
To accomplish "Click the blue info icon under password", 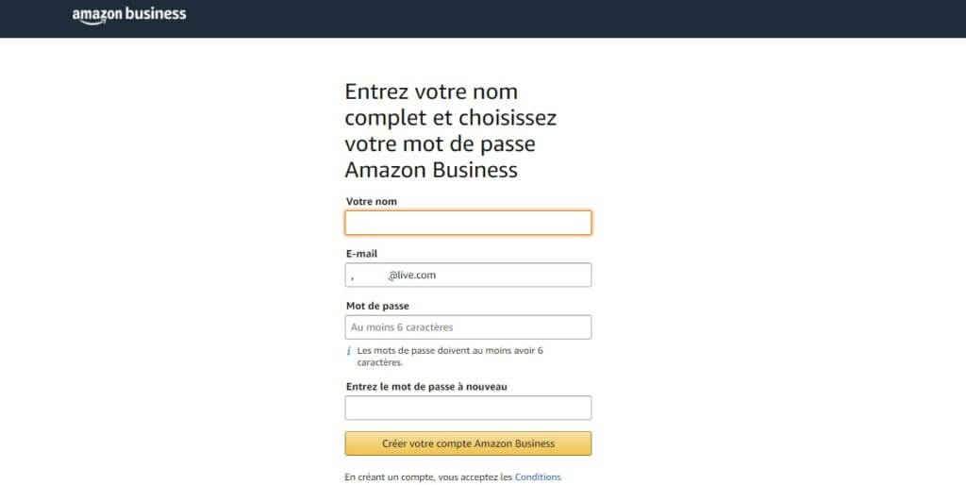I will coord(350,351).
